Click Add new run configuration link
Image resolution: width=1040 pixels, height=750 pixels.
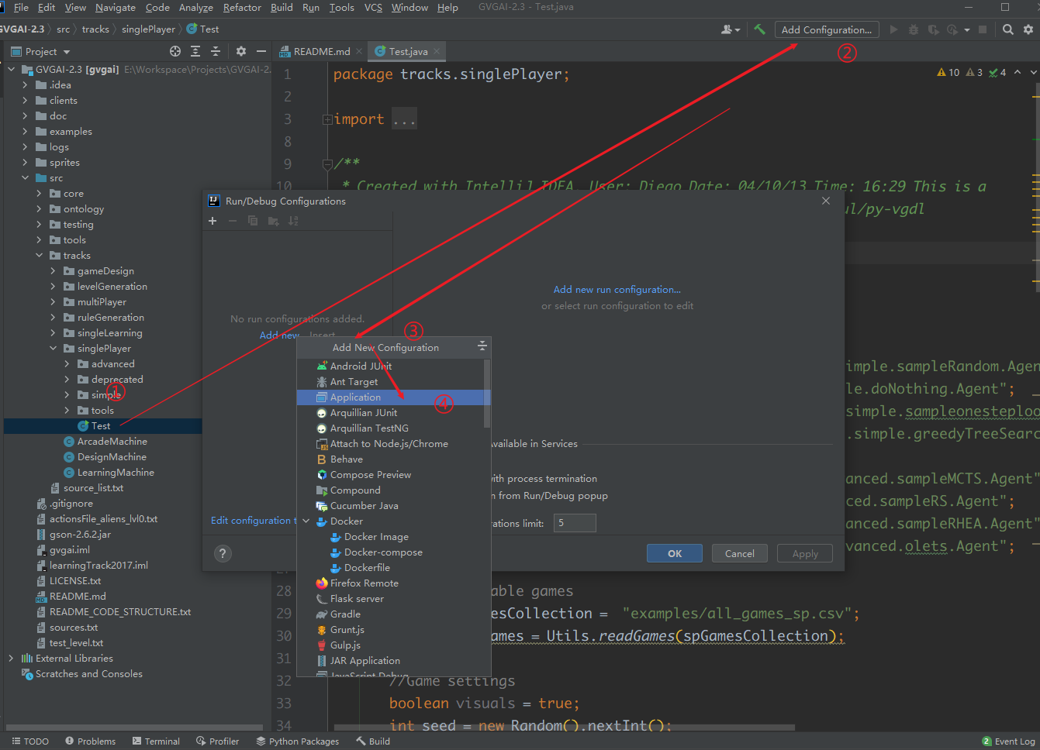coord(617,289)
